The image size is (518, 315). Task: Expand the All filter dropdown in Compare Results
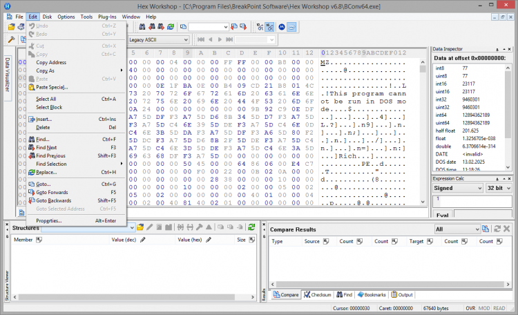pos(457,229)
